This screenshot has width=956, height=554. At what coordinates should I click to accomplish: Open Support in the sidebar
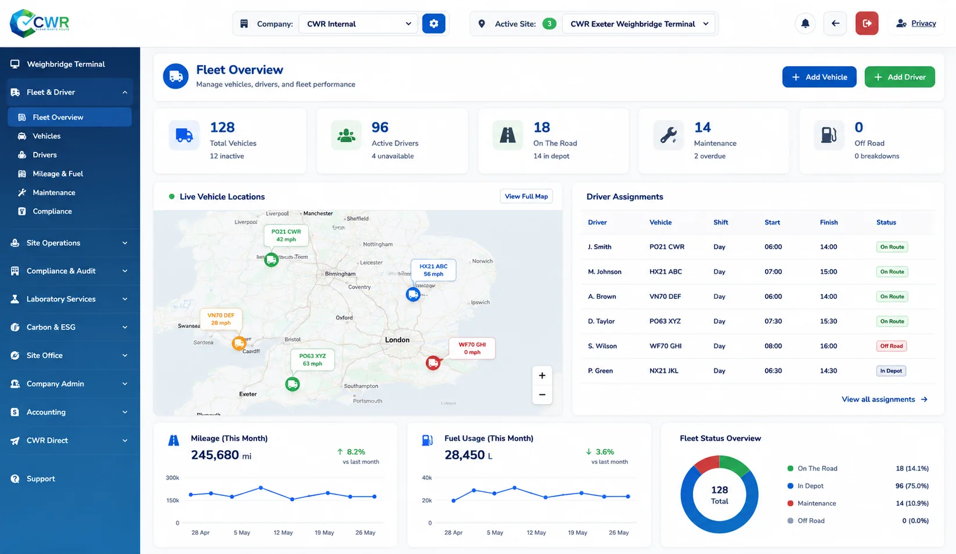[x=41, y=479]
